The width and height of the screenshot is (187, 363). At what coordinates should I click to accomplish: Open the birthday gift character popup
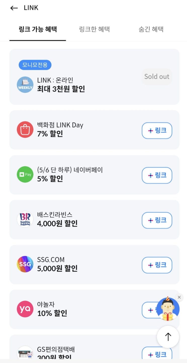168,309
